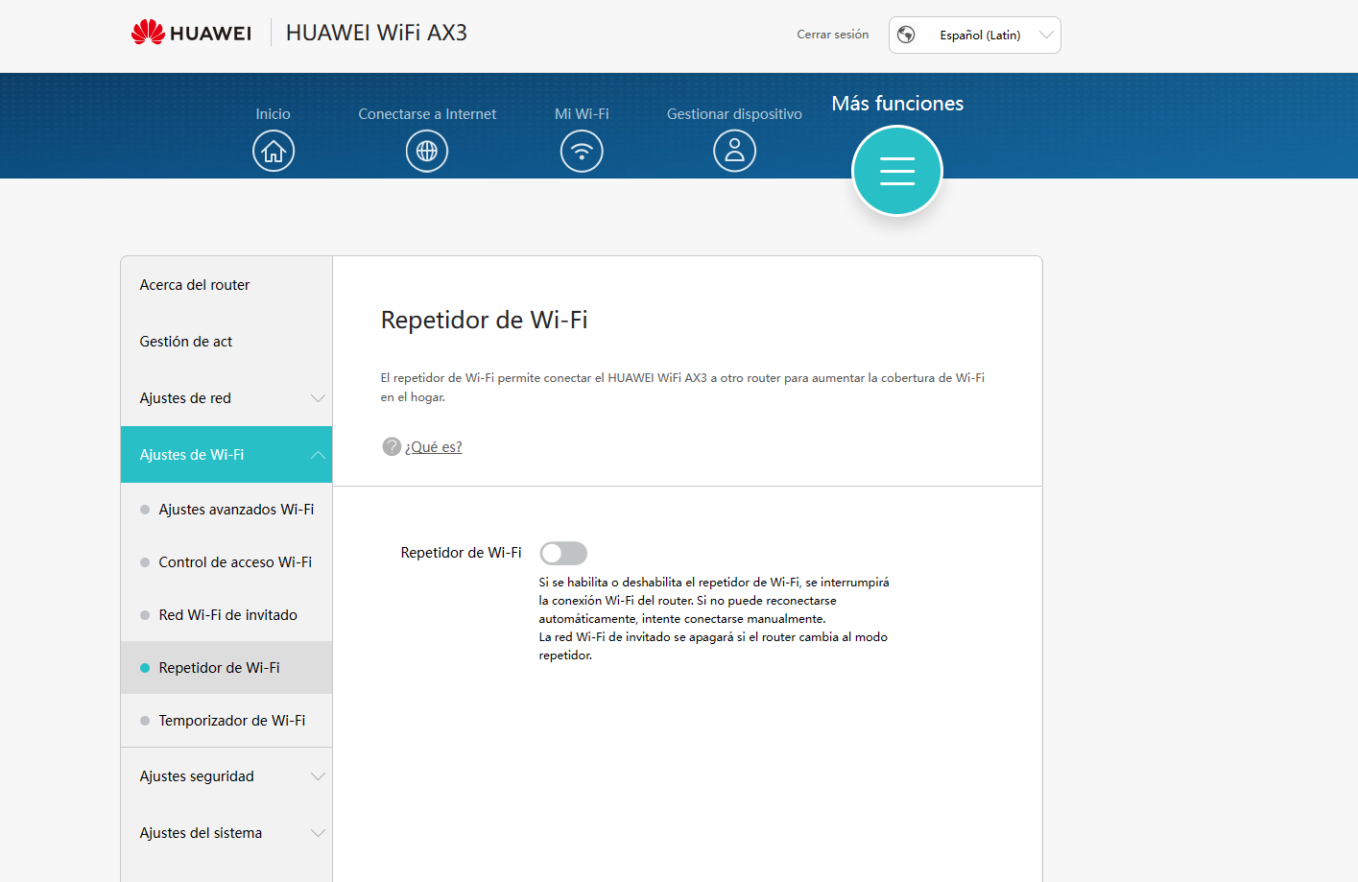Image resolution: width=1358 pixels, height=882 pixels.
Task: Open the Español (Latin) language dropdown
Action: 979,36
